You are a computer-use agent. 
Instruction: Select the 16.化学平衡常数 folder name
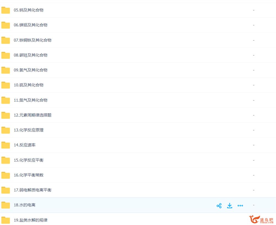tap(28, 175)
